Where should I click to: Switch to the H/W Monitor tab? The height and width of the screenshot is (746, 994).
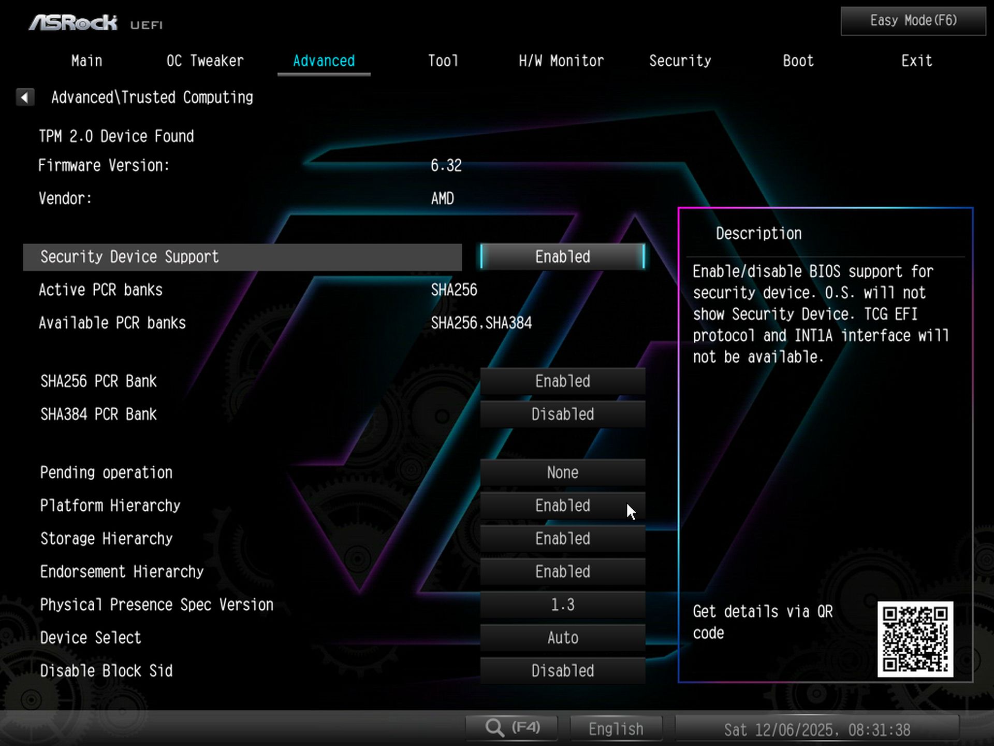pyautogui.click(x=561, y=61)
